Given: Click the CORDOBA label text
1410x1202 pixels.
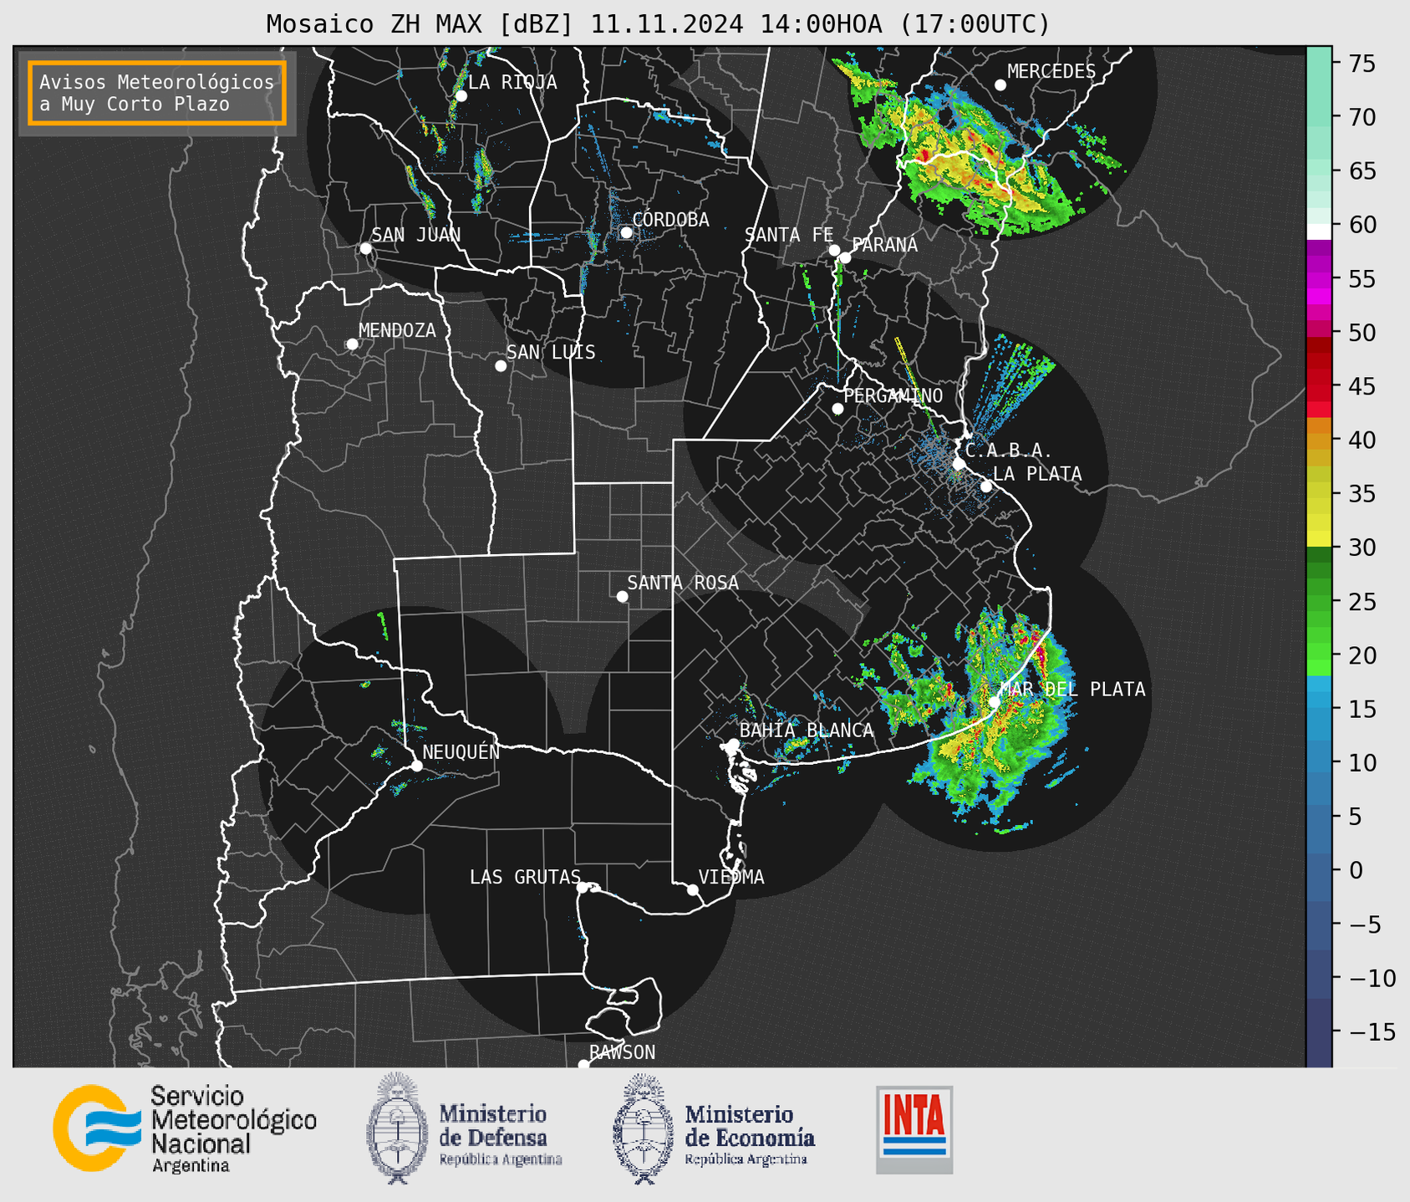Looking at the screenshot, I should coord(670,220).
